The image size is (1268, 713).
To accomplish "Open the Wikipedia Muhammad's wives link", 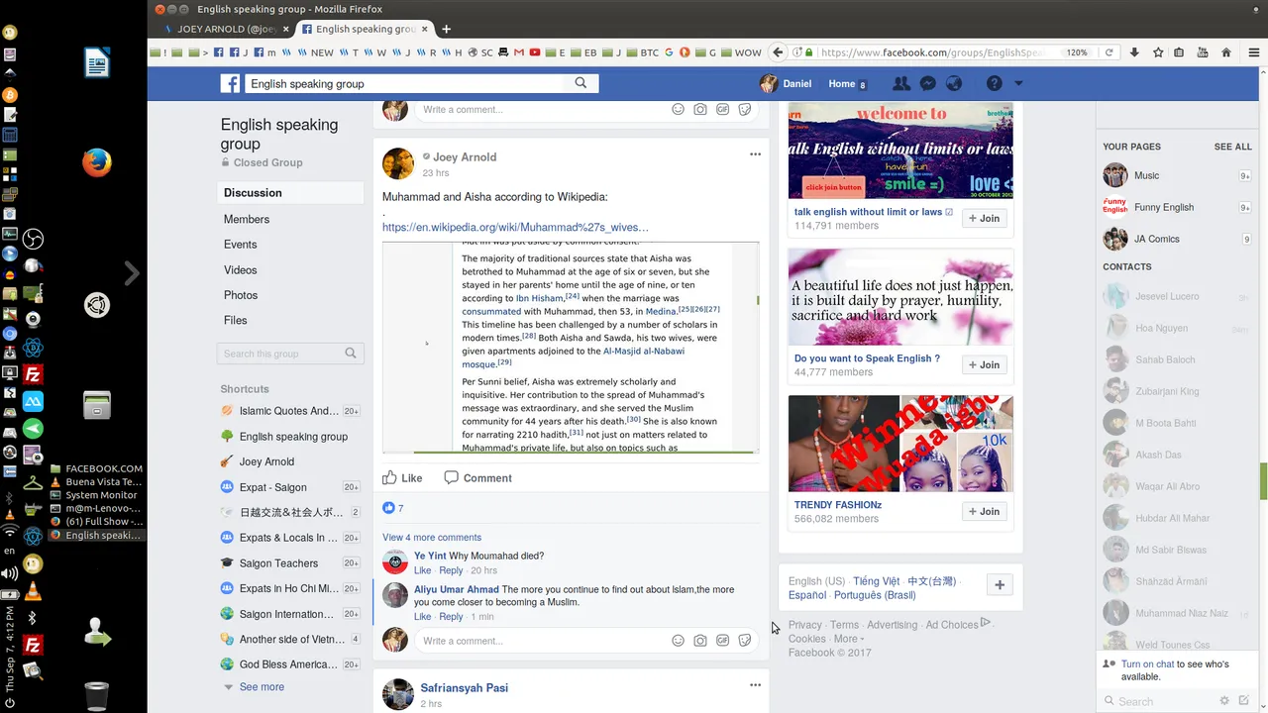I will pyautogui.click(x=515, y=227).
